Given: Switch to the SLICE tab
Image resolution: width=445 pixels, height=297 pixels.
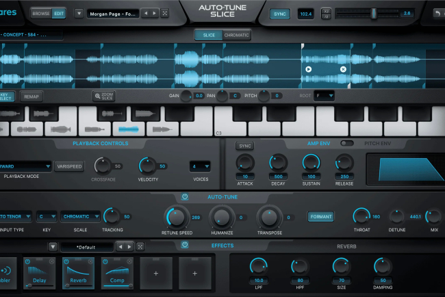Looking at the screenshot, I should (209, 35).
